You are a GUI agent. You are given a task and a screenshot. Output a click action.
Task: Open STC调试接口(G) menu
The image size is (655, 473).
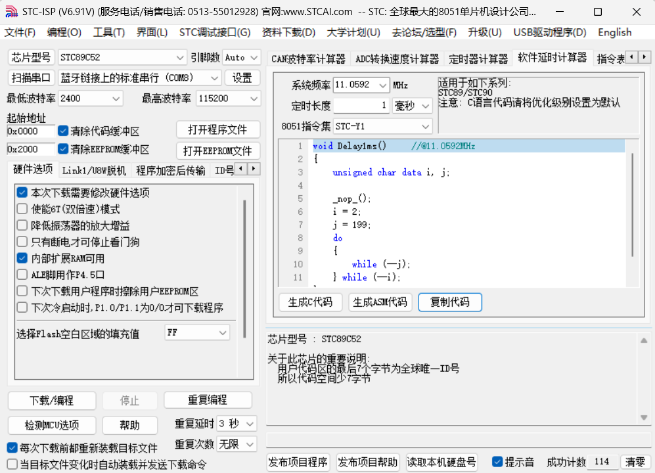pyautogui.click(x=215, y=33)
